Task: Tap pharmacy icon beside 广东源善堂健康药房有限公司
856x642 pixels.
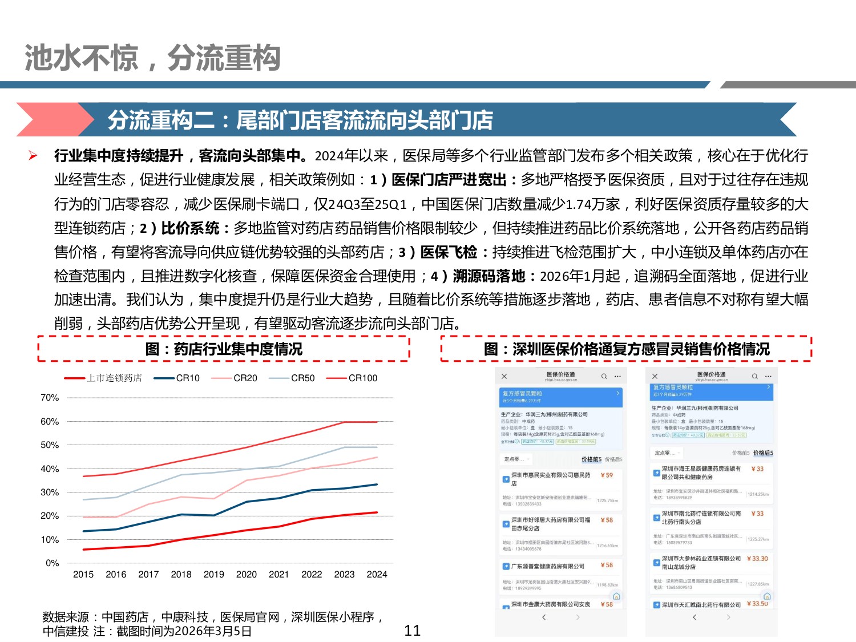Action: click(506, 566)
